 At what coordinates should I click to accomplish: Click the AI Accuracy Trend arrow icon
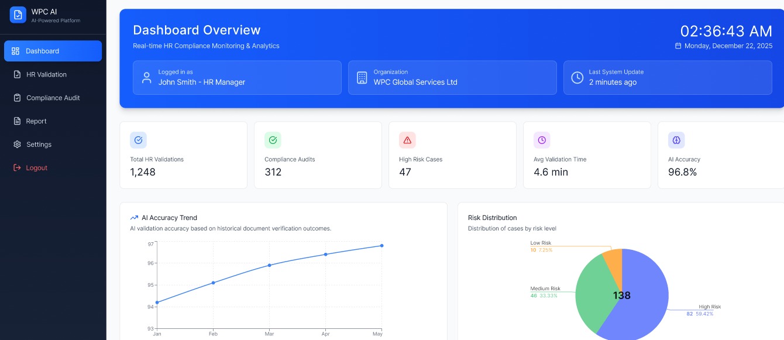[134, 218]
